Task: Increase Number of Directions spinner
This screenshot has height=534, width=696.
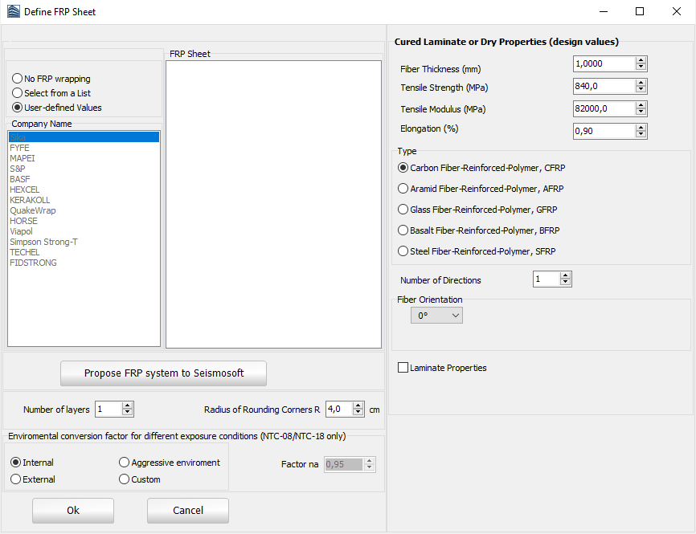Action: coord(566,275)
